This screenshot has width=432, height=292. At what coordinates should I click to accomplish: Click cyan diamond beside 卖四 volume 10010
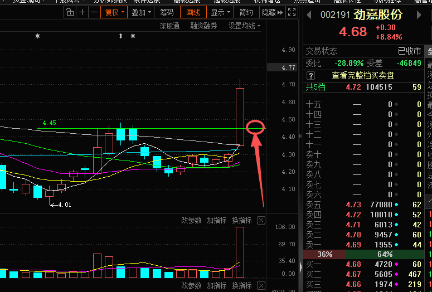pyautogui.click(x=396, y=215)
